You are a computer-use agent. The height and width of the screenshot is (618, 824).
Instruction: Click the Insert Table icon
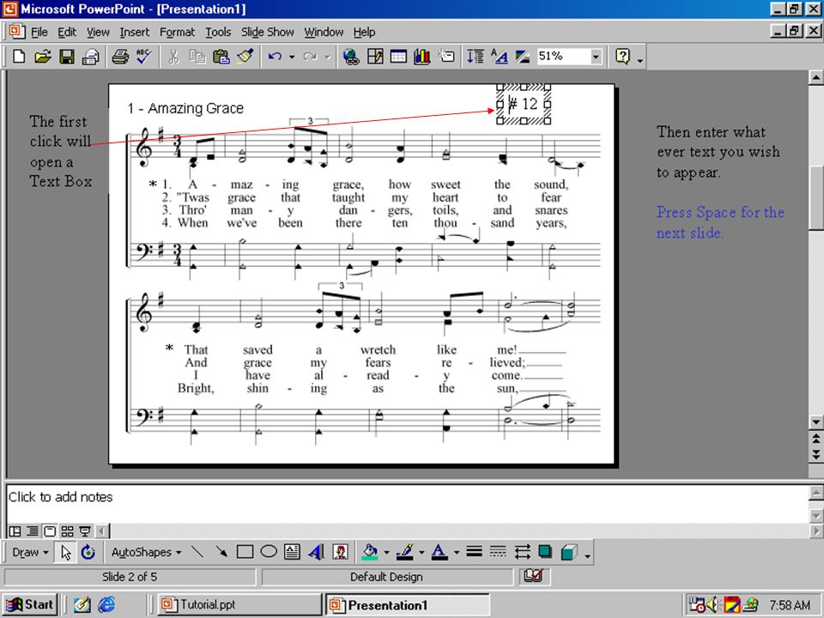tap(398, 57)
